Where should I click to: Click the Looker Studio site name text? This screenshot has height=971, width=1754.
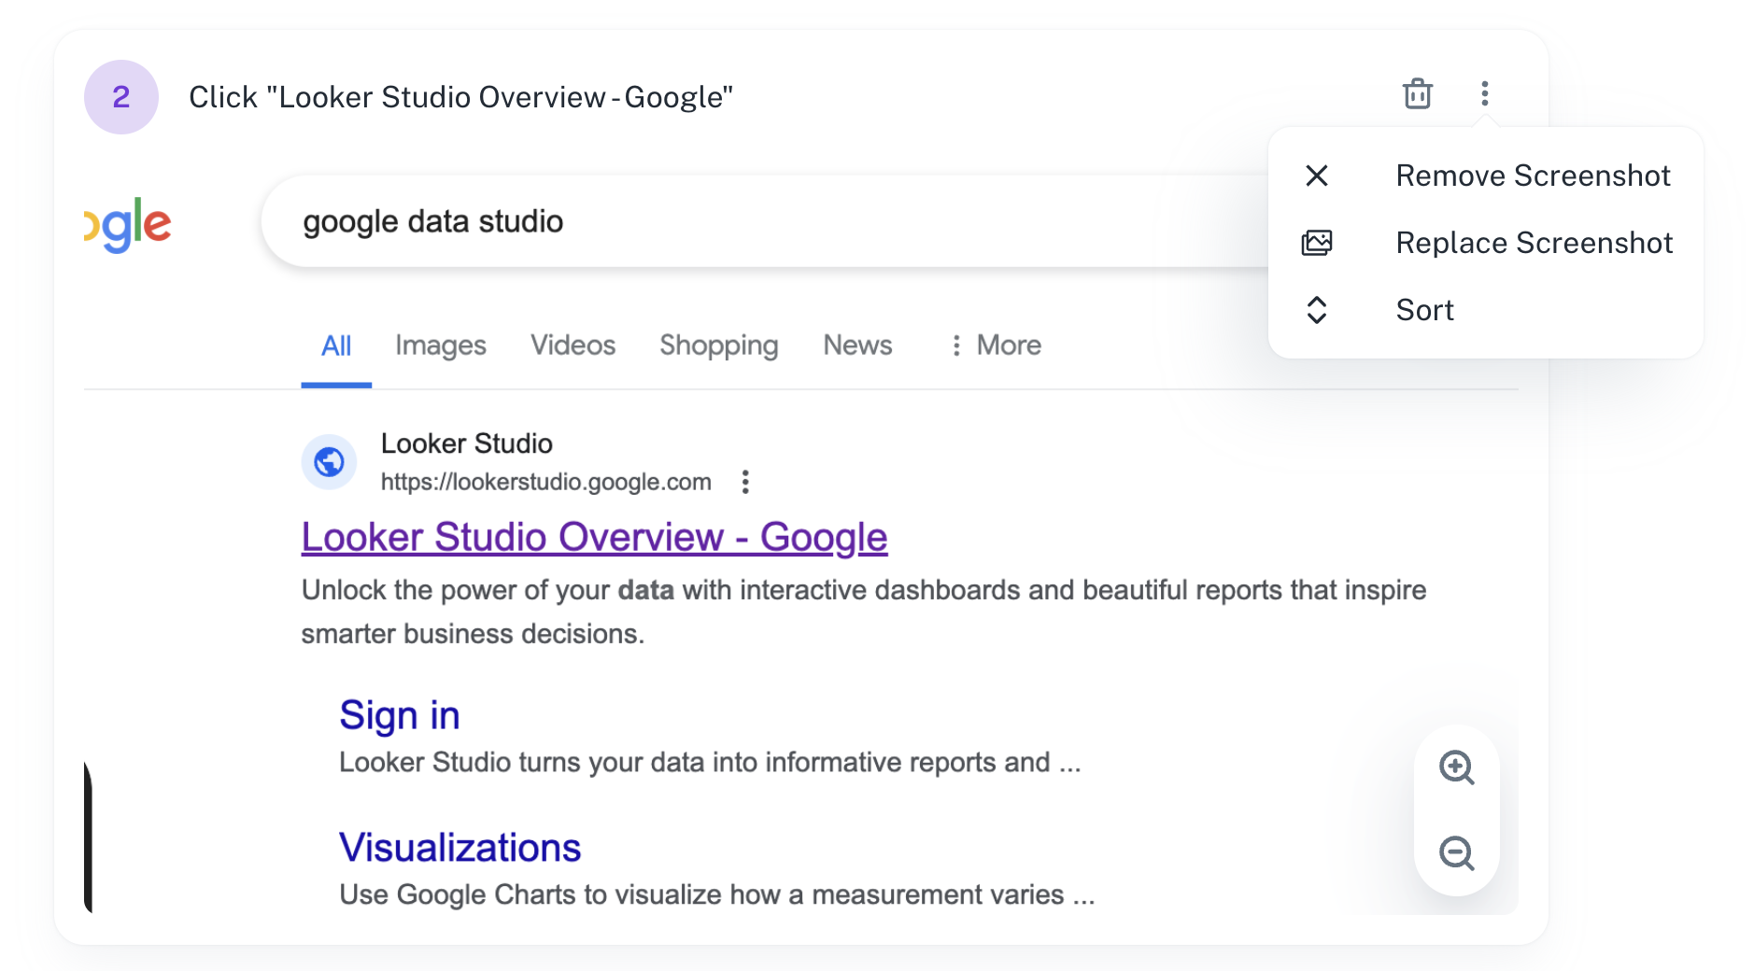tap(467, 443)
